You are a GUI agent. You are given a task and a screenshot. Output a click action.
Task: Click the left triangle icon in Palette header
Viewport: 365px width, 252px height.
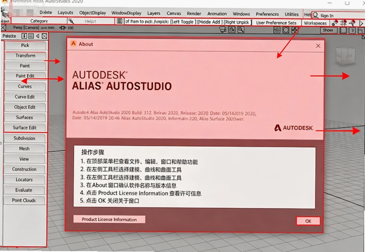[38, 36]
